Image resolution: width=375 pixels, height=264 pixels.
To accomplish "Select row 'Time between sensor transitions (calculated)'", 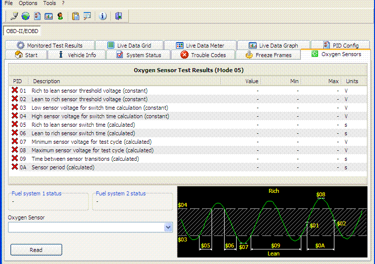I will (x=188, y=159).
